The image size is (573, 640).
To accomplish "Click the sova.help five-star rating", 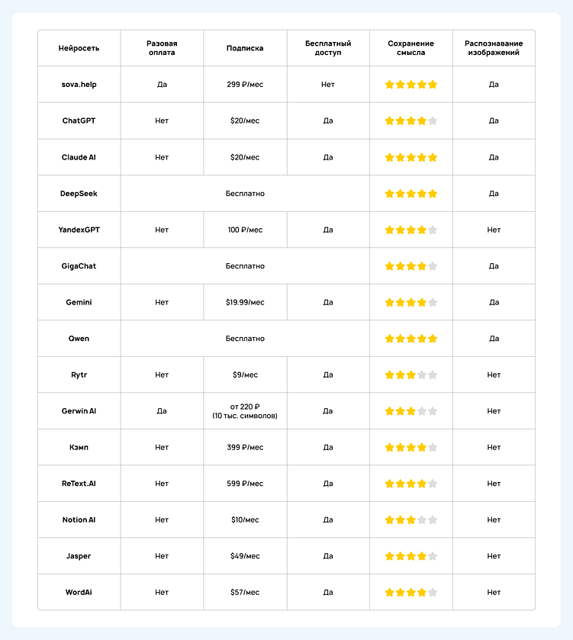I will 411,85.
